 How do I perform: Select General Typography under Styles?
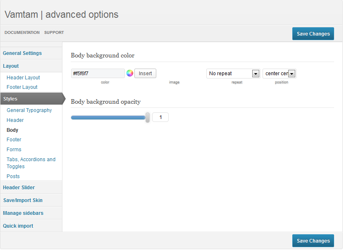[x=29, y=110]
